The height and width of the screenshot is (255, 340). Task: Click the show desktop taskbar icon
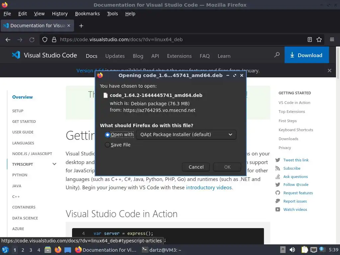tap(68, 250)
